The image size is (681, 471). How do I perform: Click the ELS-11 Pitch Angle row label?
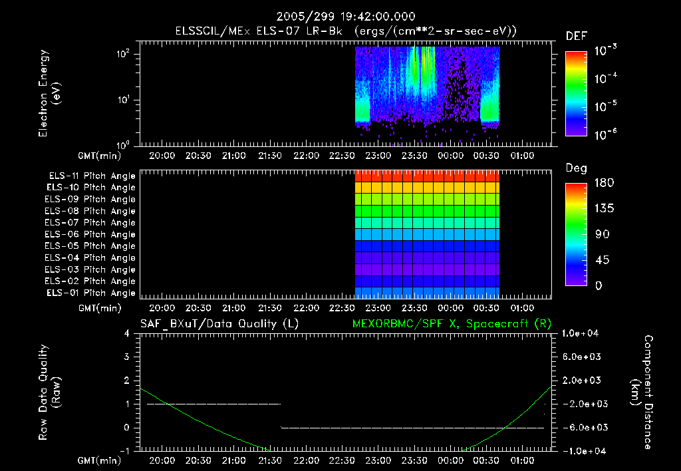[x=92, y=176]
